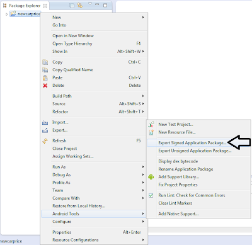Expand the Show In submenu arrow
The width and height of the screenshot is (252, 245).
143,51
